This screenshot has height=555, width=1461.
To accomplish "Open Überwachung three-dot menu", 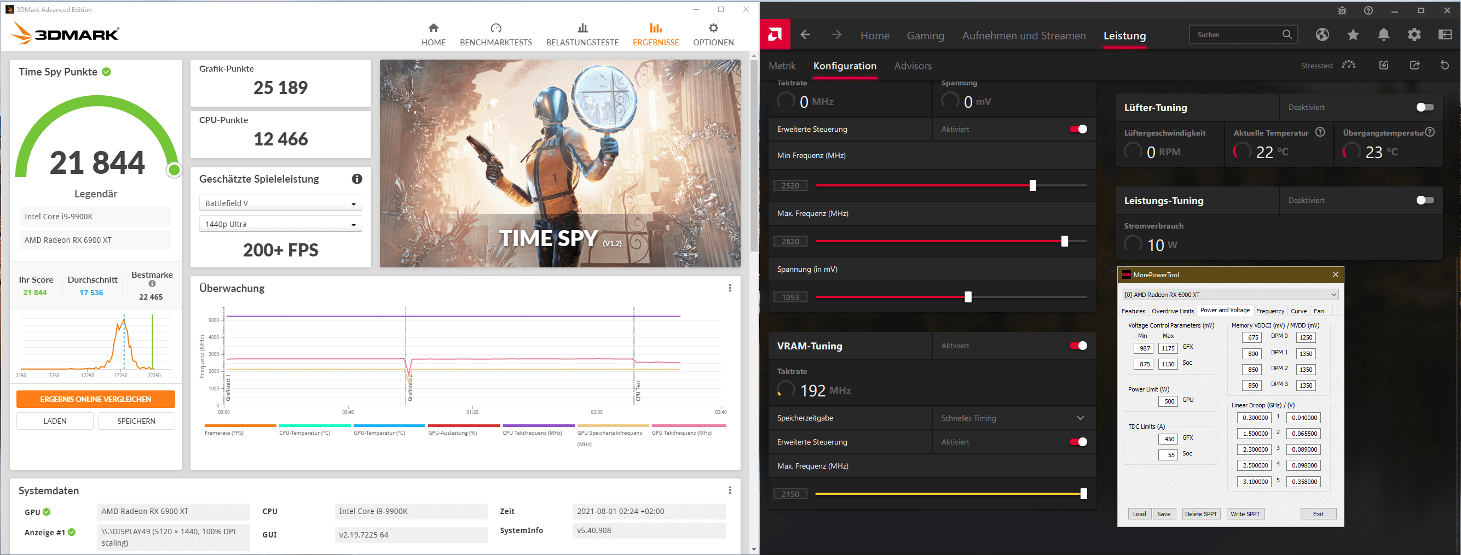I will (x=730, y=288).
